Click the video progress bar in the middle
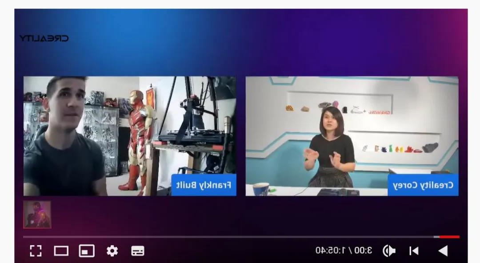The height and width of the screenshot is (263, 480). tap(240, 237)
